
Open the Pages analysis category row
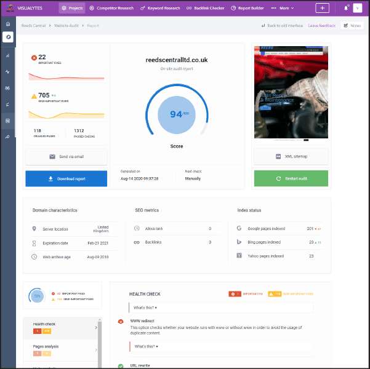(60, 350)
